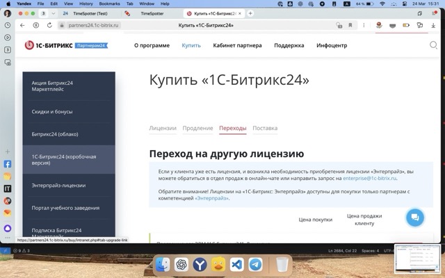Open Facebook from the browser sidebar
Viewport: 445px width, 278px height.
(x=8, y=165)
